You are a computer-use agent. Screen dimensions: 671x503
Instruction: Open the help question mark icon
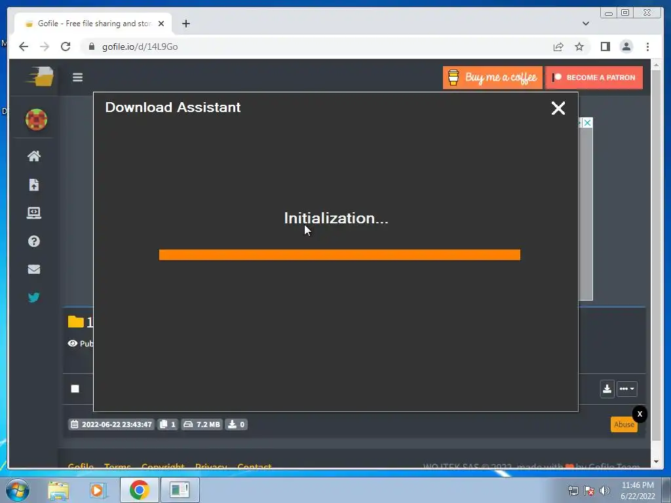34,241
